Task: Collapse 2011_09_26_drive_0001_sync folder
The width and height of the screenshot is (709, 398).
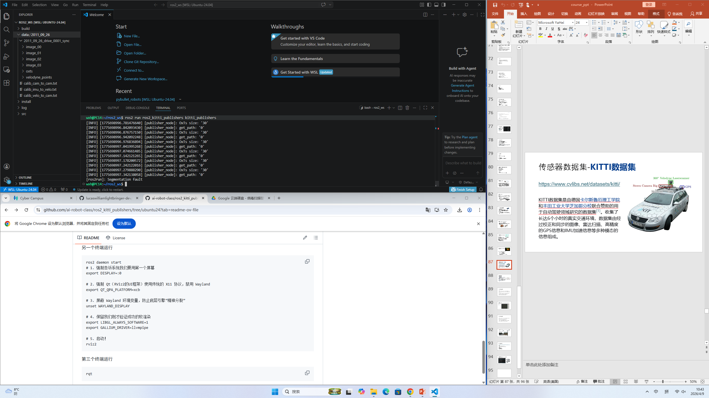Action: click(x=47, y=41)
